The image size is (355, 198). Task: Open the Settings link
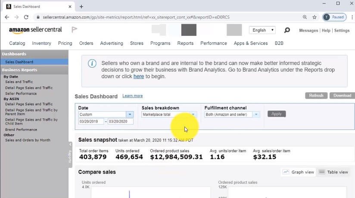(342, 30)
